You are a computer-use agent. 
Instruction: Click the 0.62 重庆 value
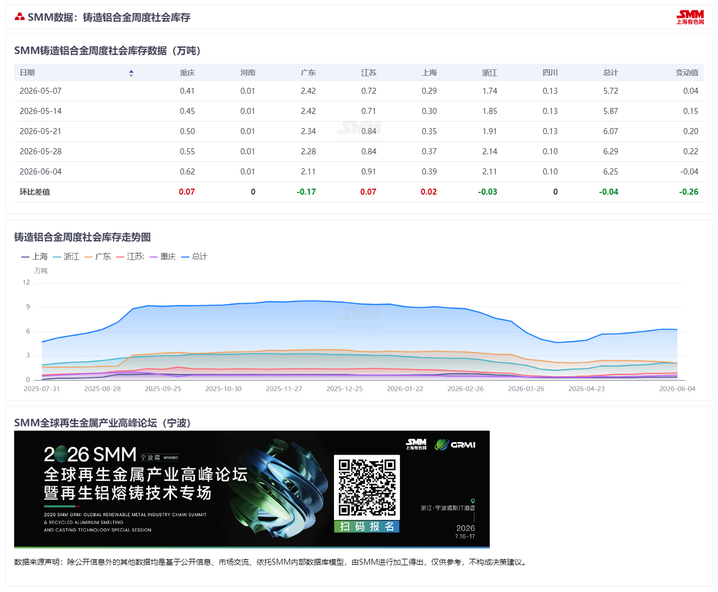point(187,172)
